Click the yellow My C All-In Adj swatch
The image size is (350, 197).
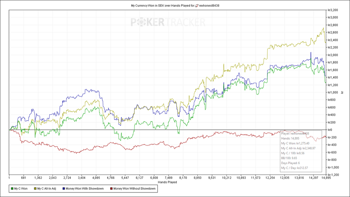(x=35, y=189)
